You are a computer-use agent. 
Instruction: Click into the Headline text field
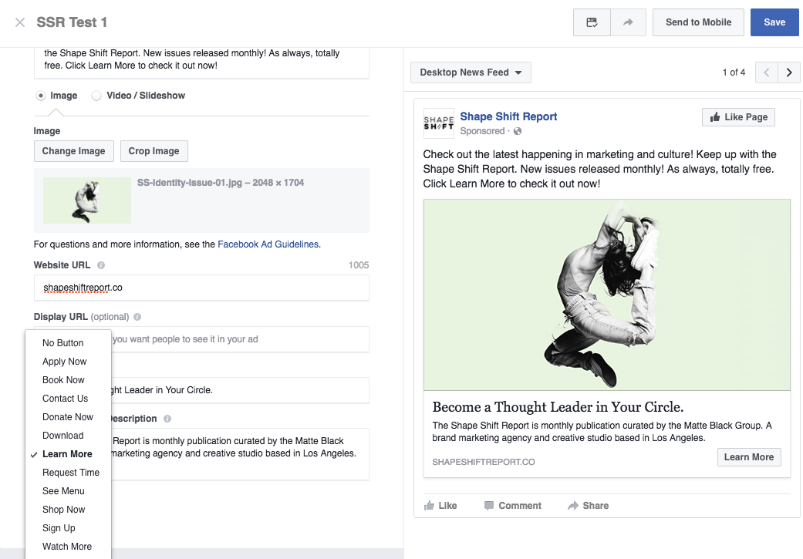(240, 390)
